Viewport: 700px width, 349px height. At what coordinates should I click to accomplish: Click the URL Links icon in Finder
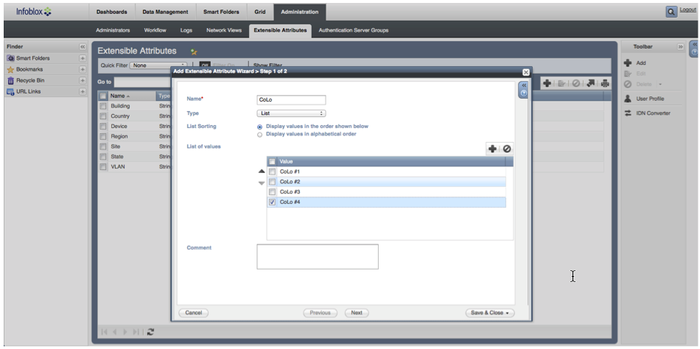click(11, 91)
